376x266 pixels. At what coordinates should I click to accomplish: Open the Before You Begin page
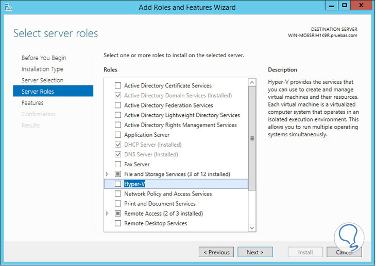(44, 58)
